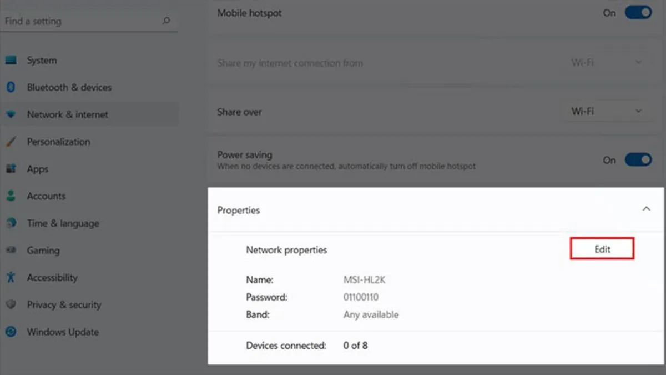Open Share my internet connection dropdown
Screen dimensions: 666x375
(x=607, y=62)
